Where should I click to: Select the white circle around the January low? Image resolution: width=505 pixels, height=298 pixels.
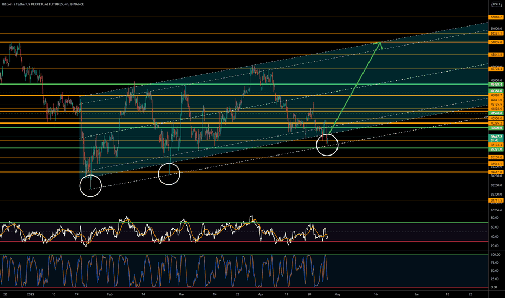(90, 185)
